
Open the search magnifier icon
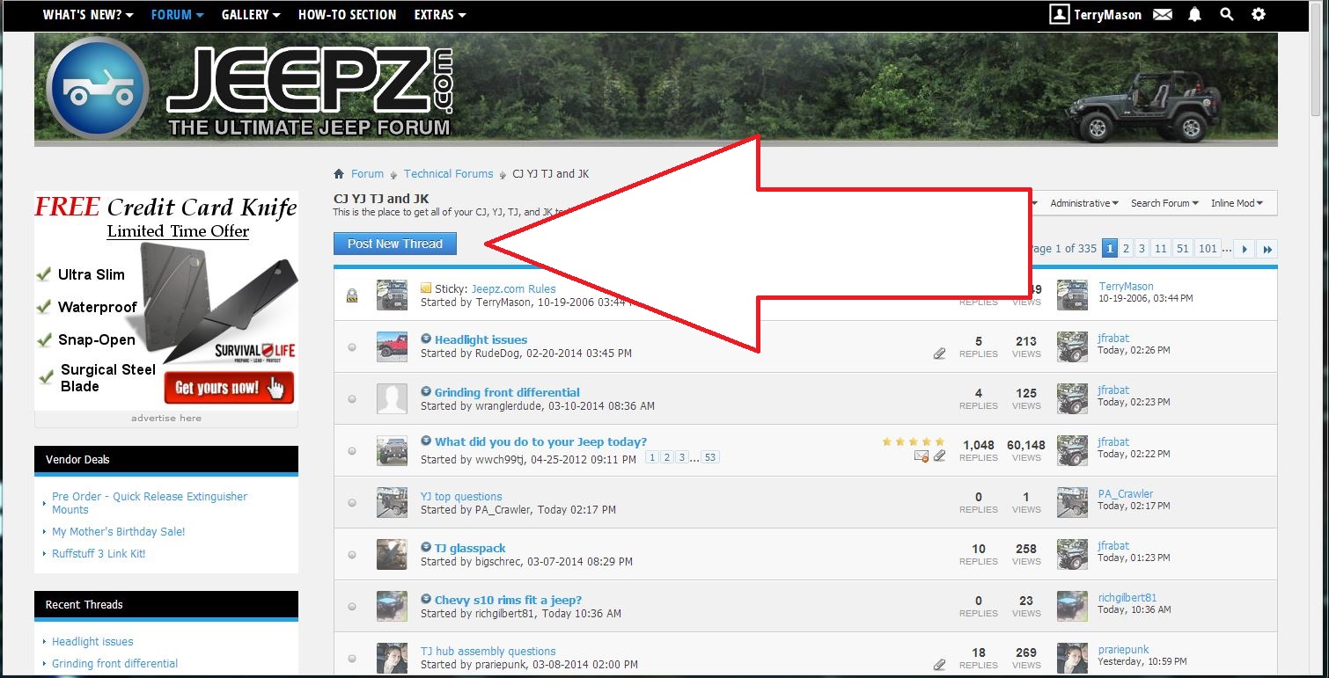click(1227, 15)
